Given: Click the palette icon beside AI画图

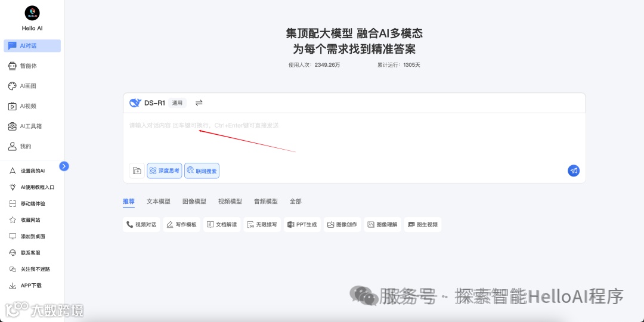Looking at the screenshot, I should tap(13, 86).
